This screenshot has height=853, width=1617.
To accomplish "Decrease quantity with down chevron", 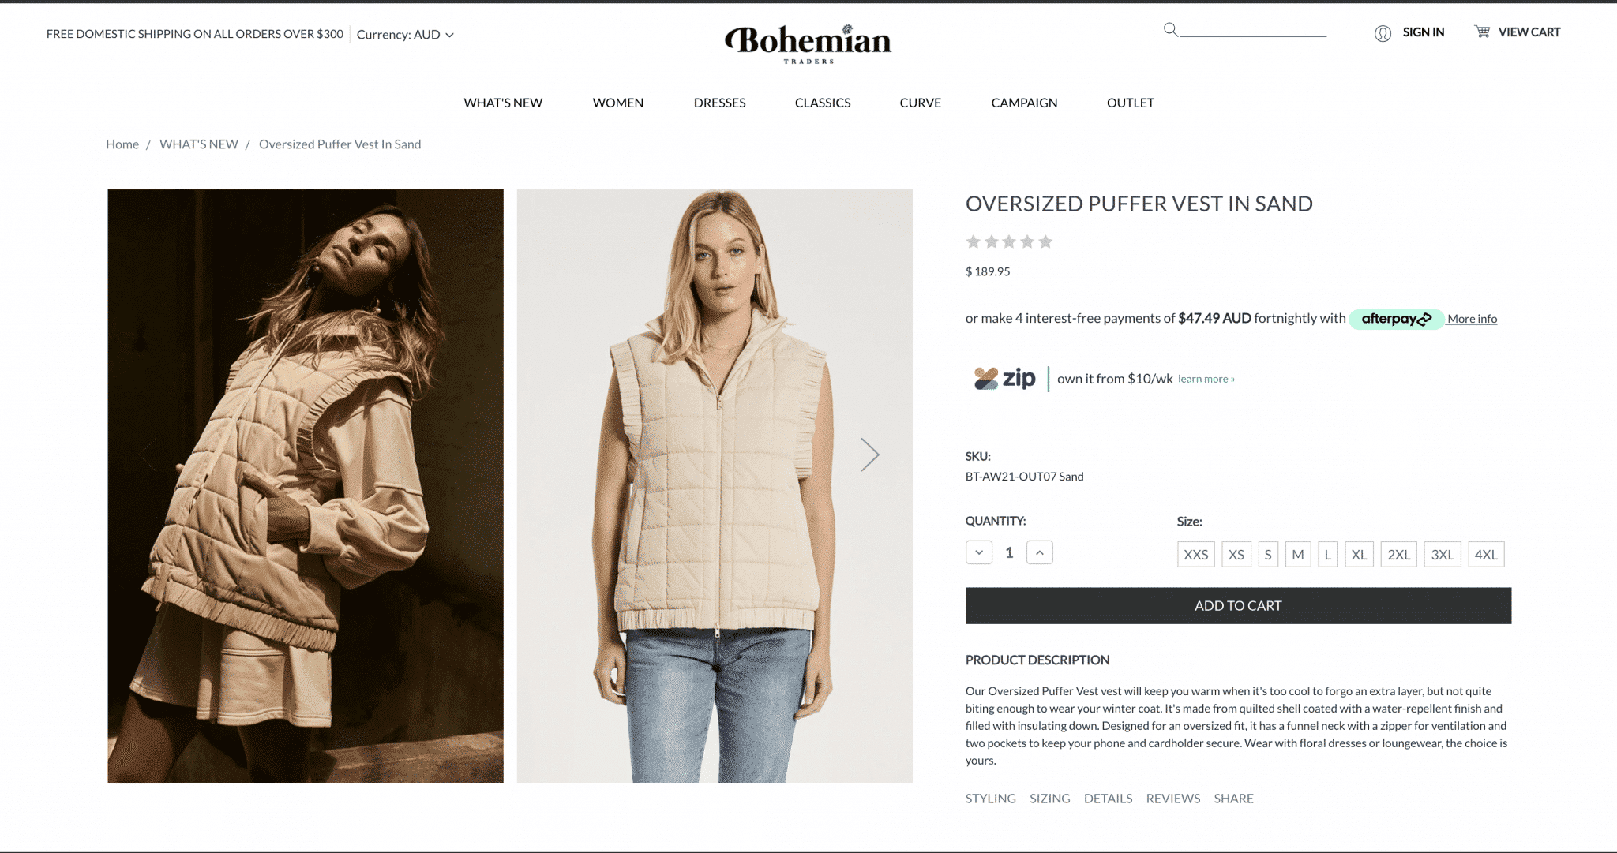I will coord(979,552).
